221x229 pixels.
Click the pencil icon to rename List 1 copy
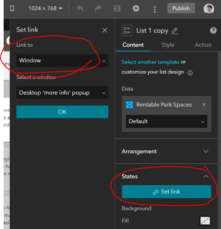point(175,31)
